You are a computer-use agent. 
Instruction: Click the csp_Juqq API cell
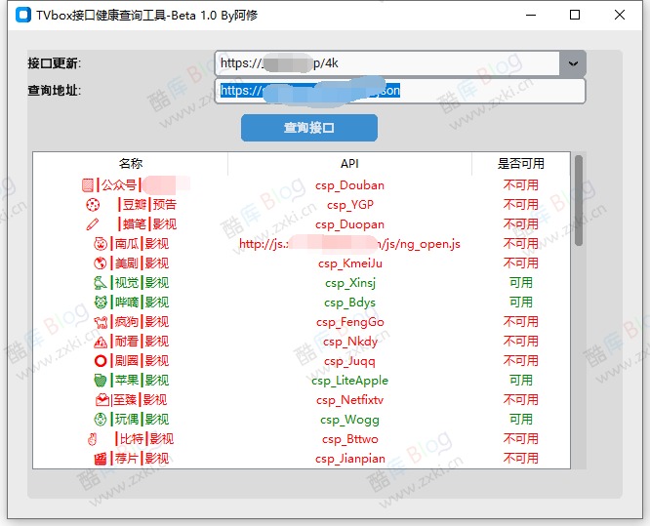point(349,361)
